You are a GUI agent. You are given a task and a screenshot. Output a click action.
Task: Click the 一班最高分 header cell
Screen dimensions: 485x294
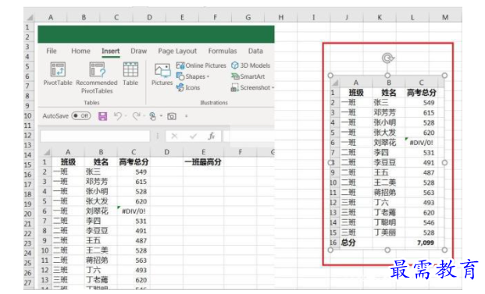[x=203, y=162]
